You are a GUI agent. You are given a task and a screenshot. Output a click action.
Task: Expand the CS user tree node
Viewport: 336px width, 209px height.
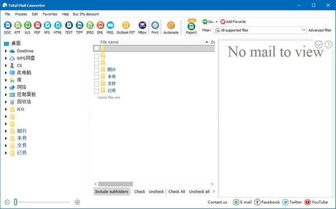(6, 65)
